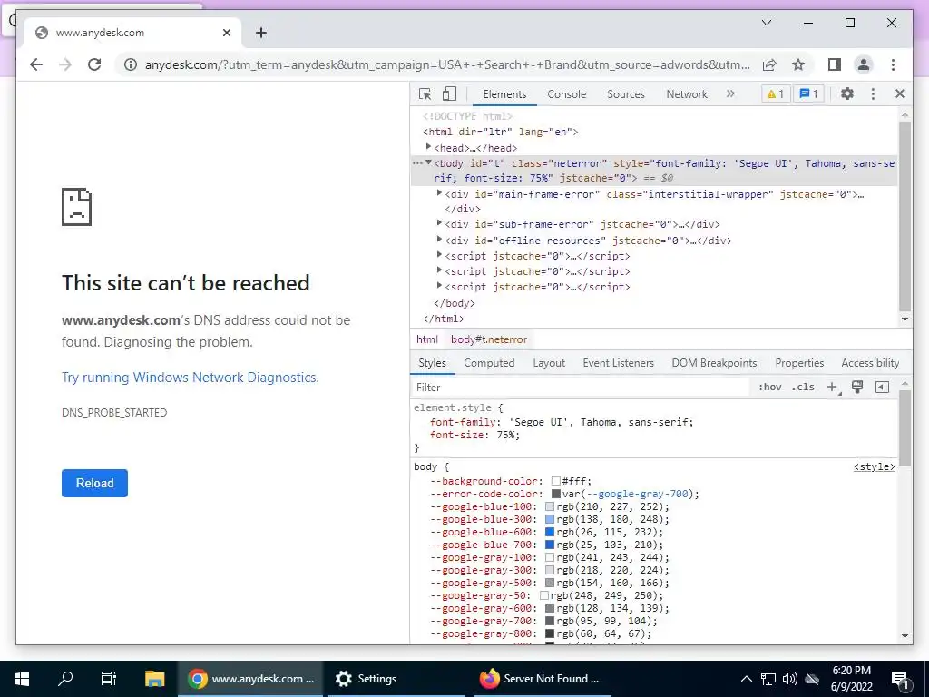Share this page icon in address bar
This screenshot has width=929, height=697.
(769, 64)
